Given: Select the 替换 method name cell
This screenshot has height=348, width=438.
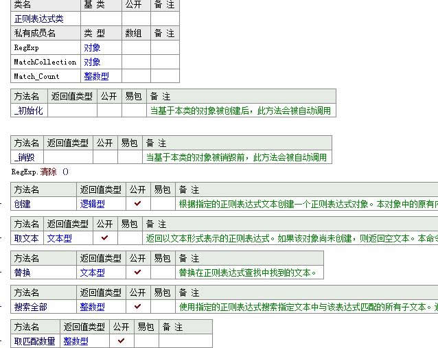Looking at the screenshot, I should point(23,272).
